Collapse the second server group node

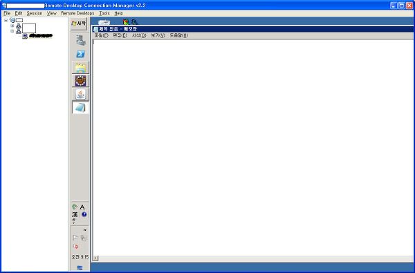pos(12,31)
